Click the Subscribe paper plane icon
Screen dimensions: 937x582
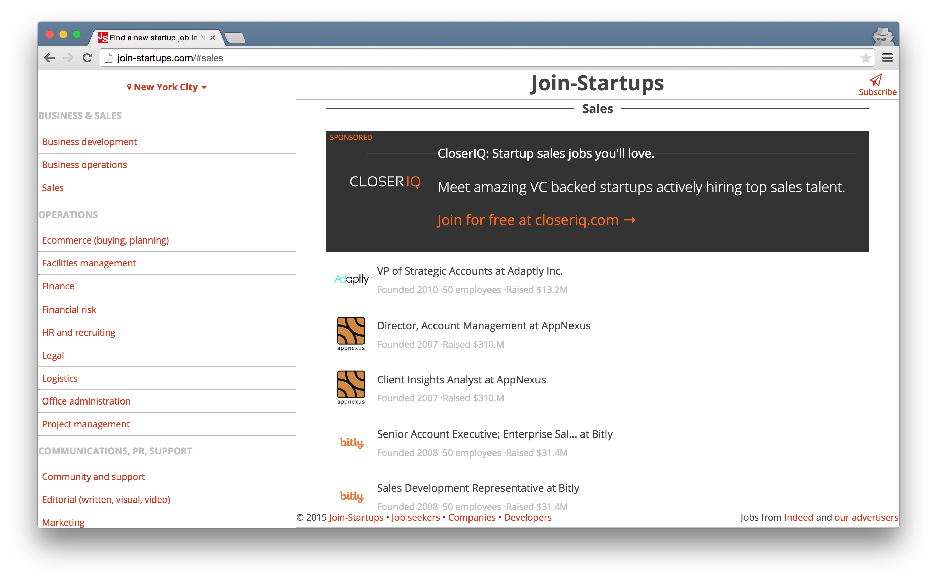click(876, 80)
